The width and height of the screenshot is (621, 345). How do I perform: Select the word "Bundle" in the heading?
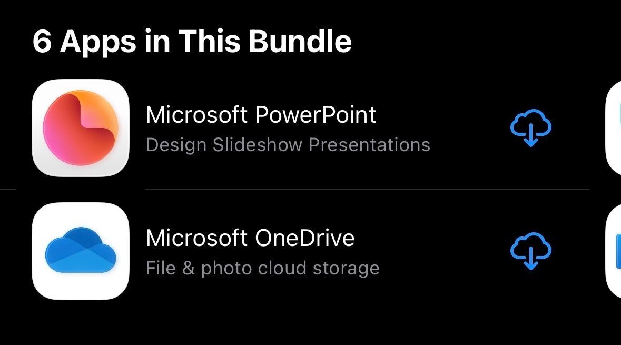tap(300, 41)
